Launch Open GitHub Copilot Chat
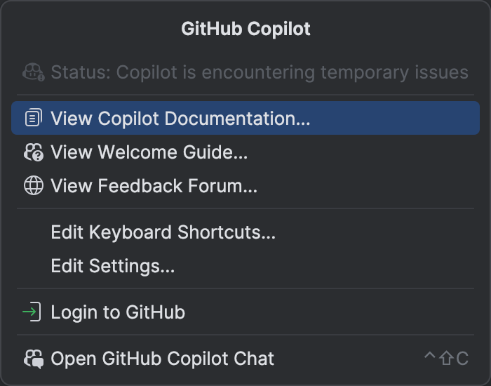491x386 pixels. tap(245, 359)
